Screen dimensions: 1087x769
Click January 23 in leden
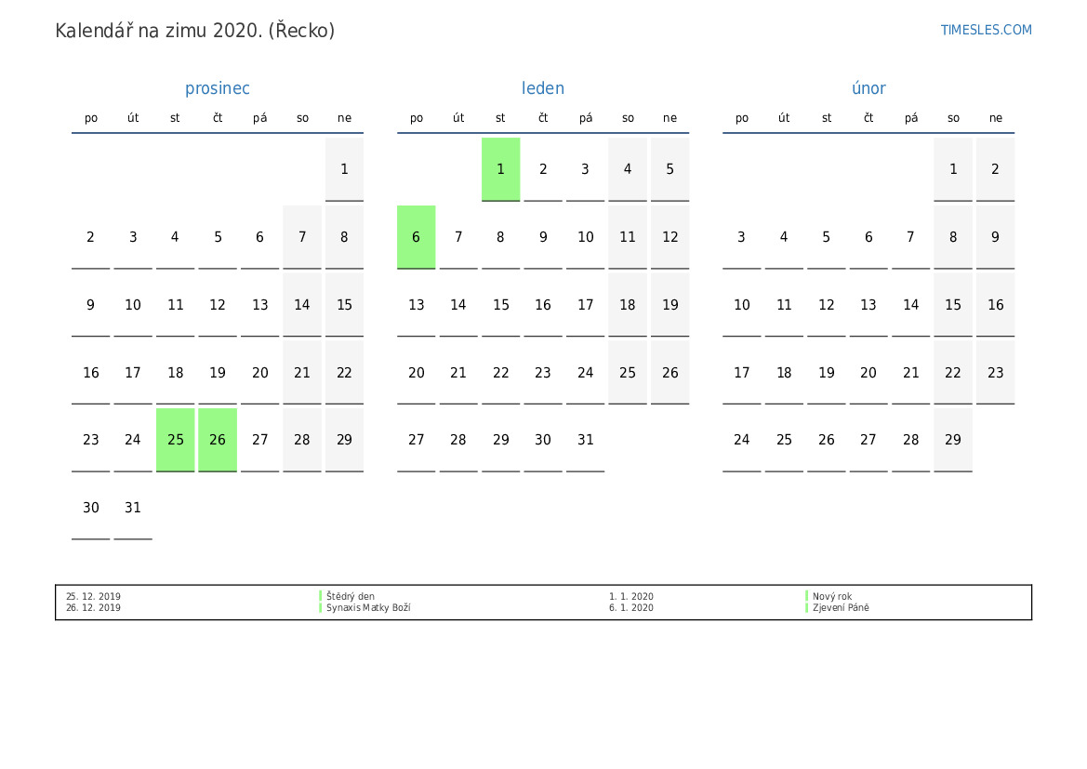(x=543, y=372)
